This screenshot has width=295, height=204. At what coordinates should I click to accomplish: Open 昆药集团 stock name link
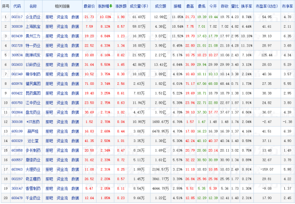33,93
